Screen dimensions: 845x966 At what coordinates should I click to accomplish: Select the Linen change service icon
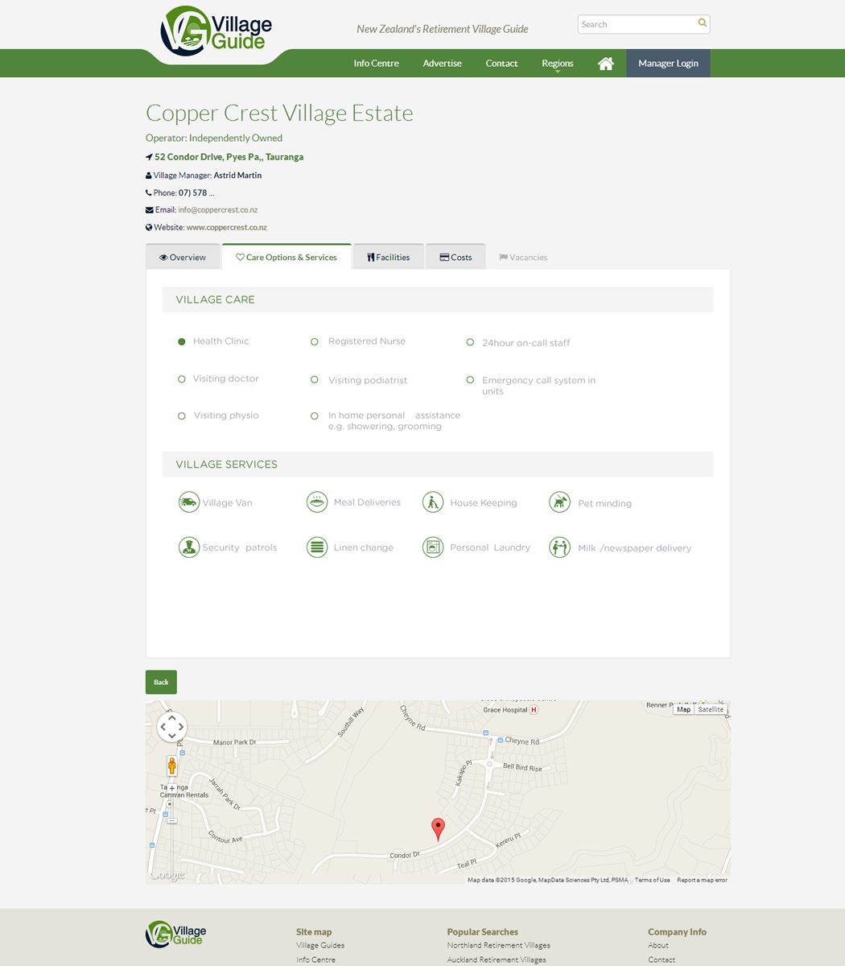click(317, 547)
